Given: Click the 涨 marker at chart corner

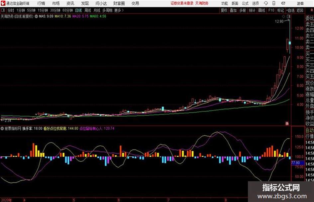Looking at the screenshot, I should click(x=287, y=124).
